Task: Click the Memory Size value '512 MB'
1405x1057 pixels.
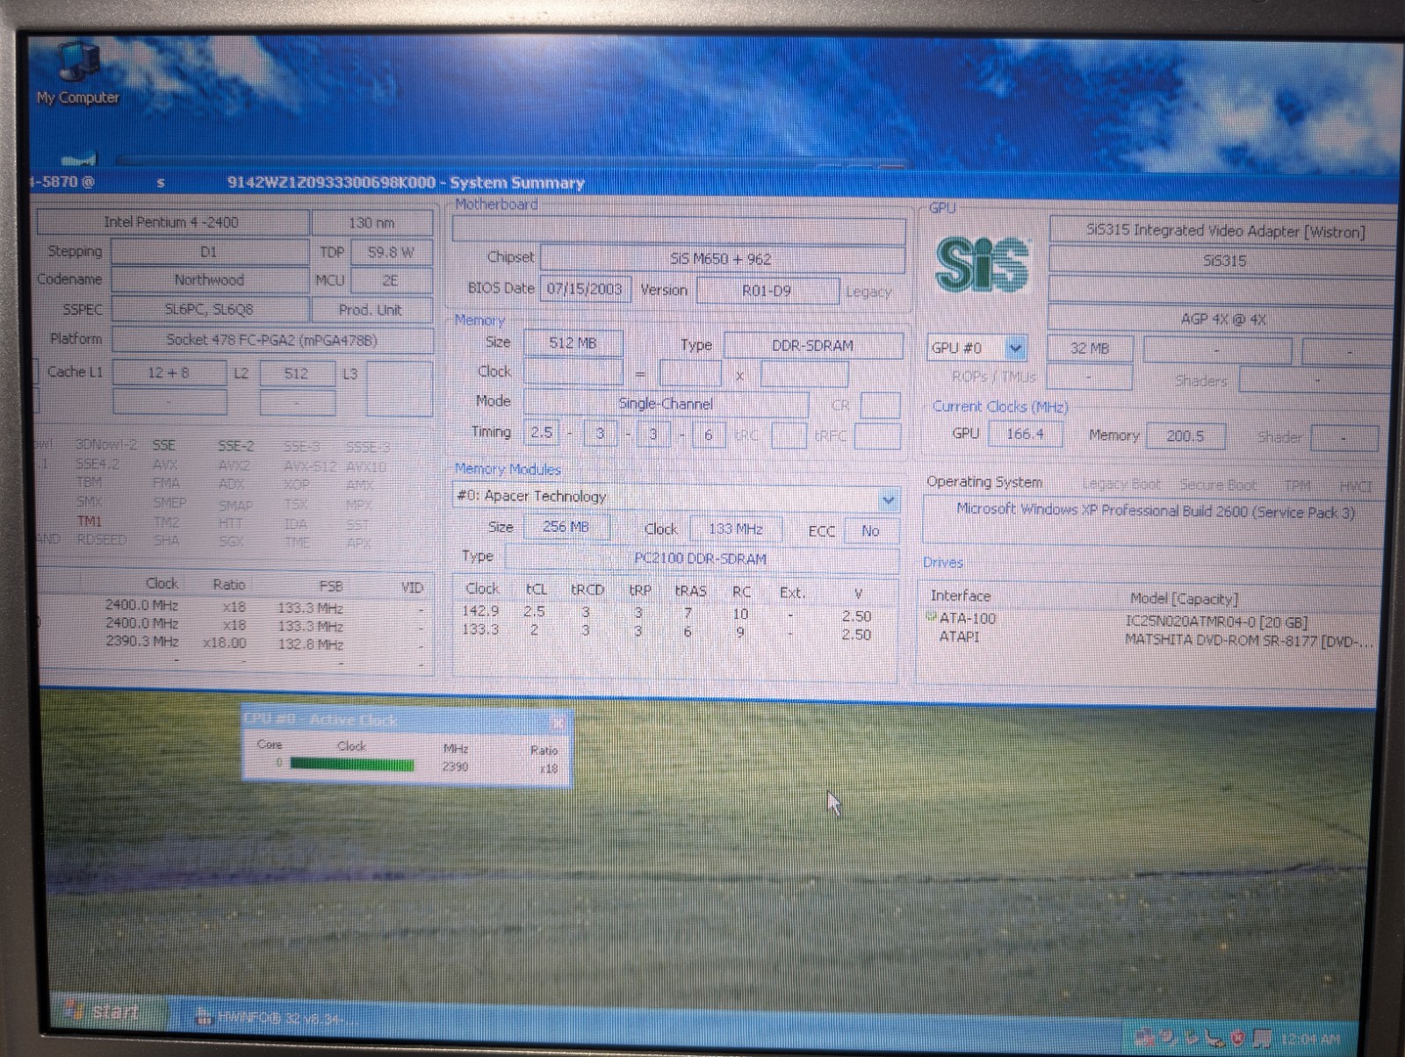Action: 573,343
